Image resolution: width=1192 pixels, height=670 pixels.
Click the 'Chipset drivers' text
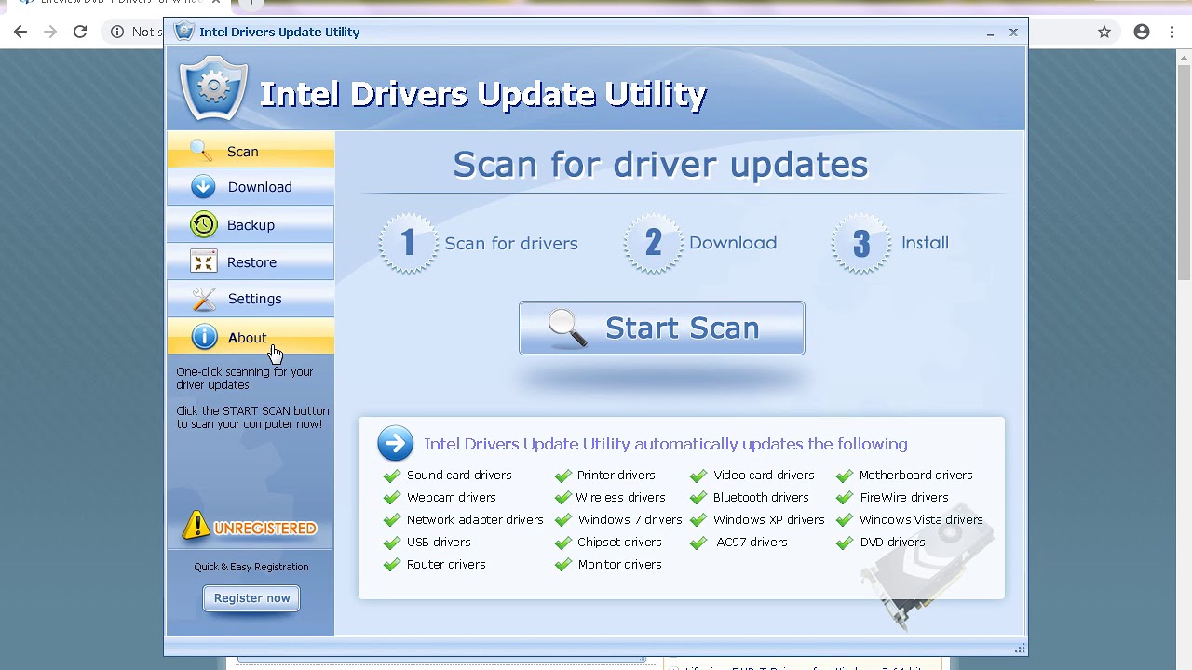point(619,543)
